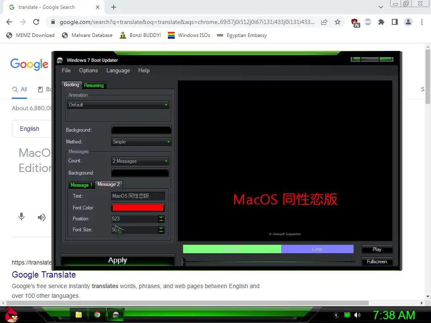Click the message Text input field
The width and height of the screenshot is (431, 323).
tap(138, 196)
